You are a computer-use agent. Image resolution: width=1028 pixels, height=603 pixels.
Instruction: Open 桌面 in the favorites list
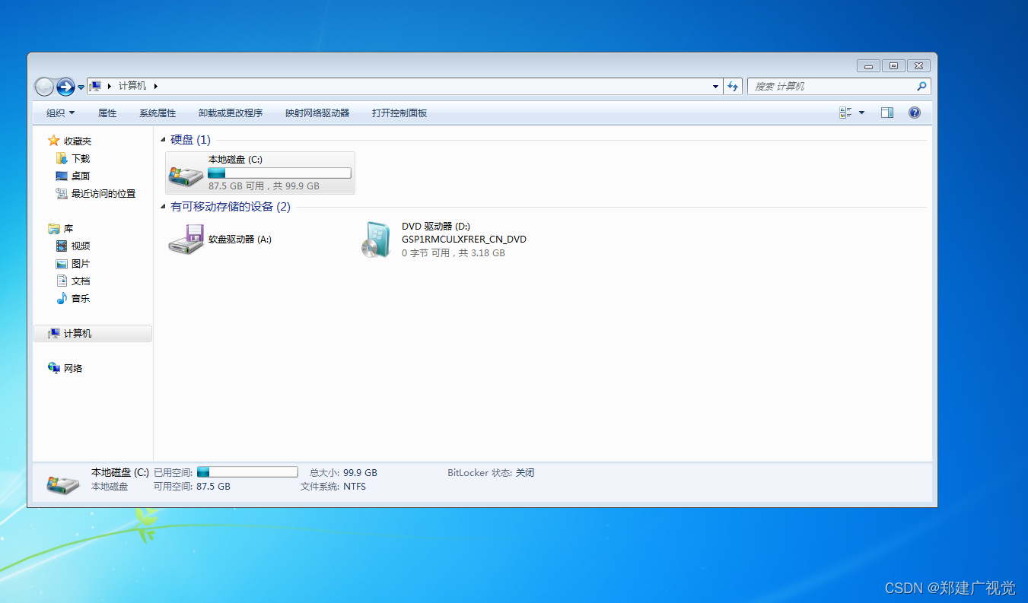[81, 176]
